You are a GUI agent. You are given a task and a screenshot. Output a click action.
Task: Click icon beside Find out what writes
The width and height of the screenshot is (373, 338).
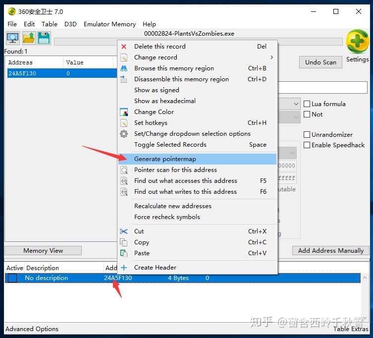[x=124, y=192]
